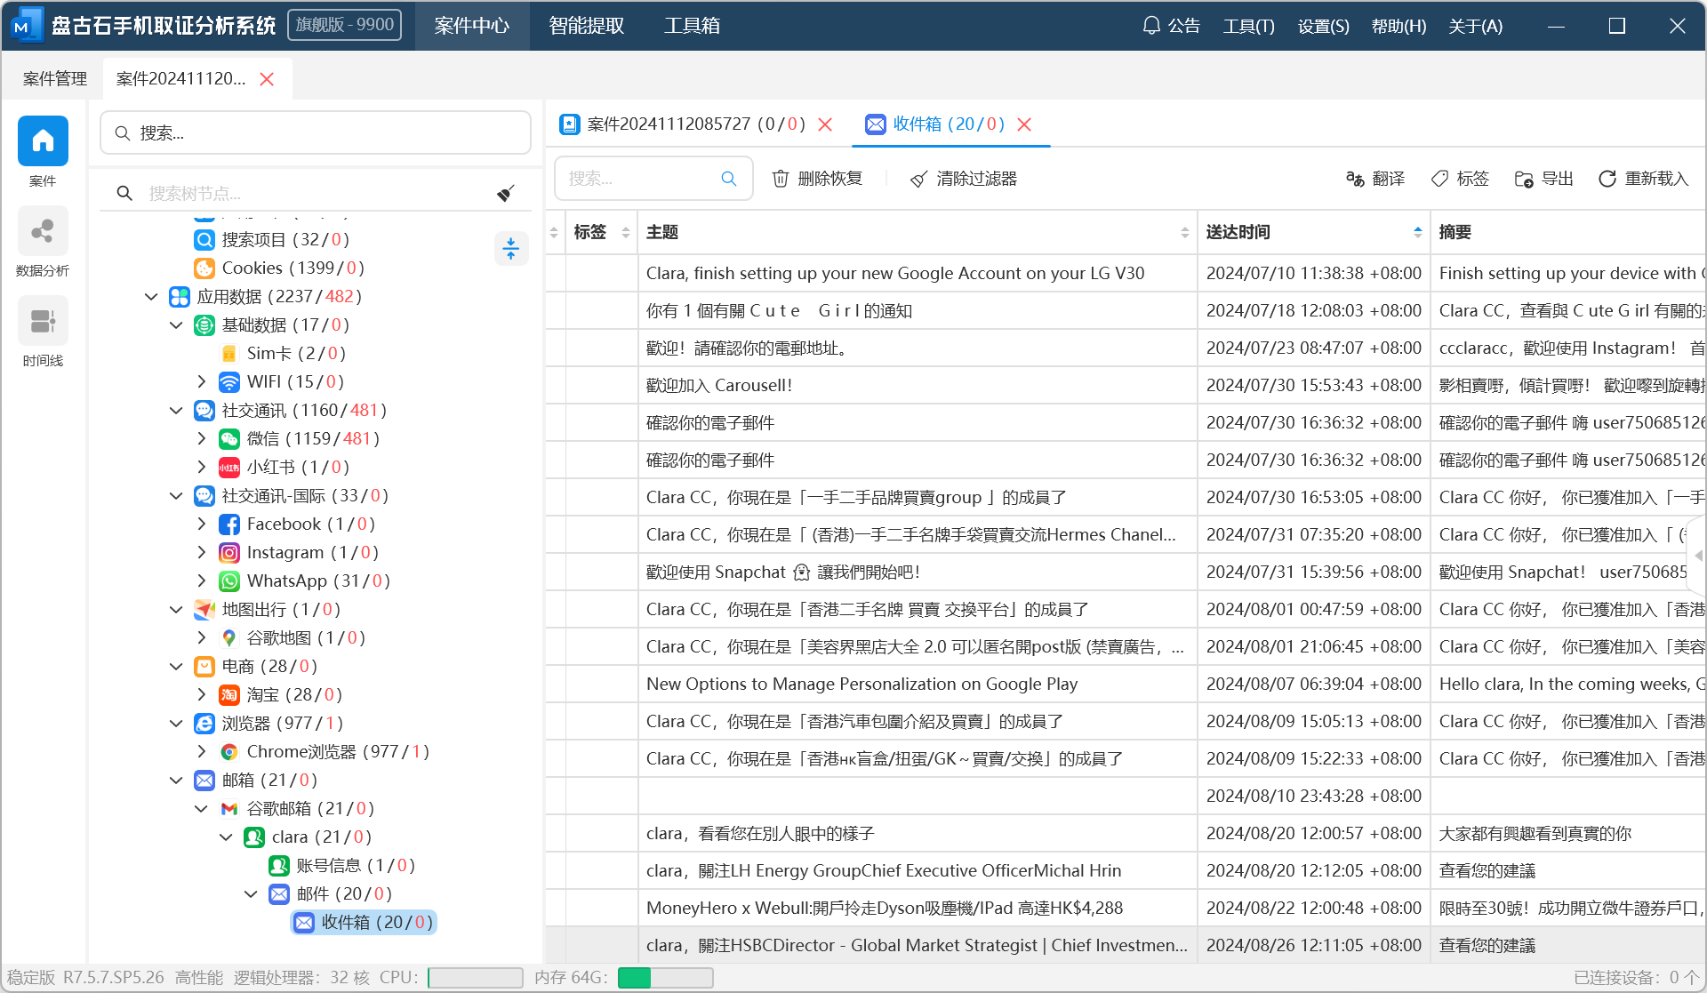The image size is (1707, 993).
Task: Click the 内存 64G usage bar
Action: (665, 978)
